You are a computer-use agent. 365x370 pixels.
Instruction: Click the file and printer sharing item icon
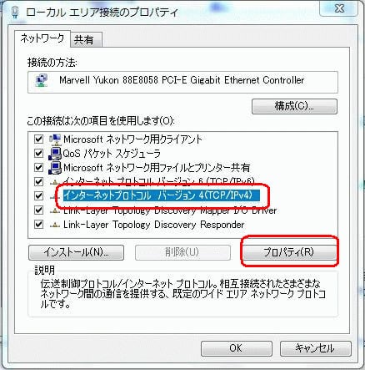click(x=55, y=168)
